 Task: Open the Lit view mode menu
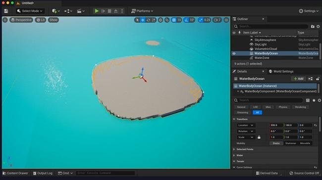tap(41, 20)
